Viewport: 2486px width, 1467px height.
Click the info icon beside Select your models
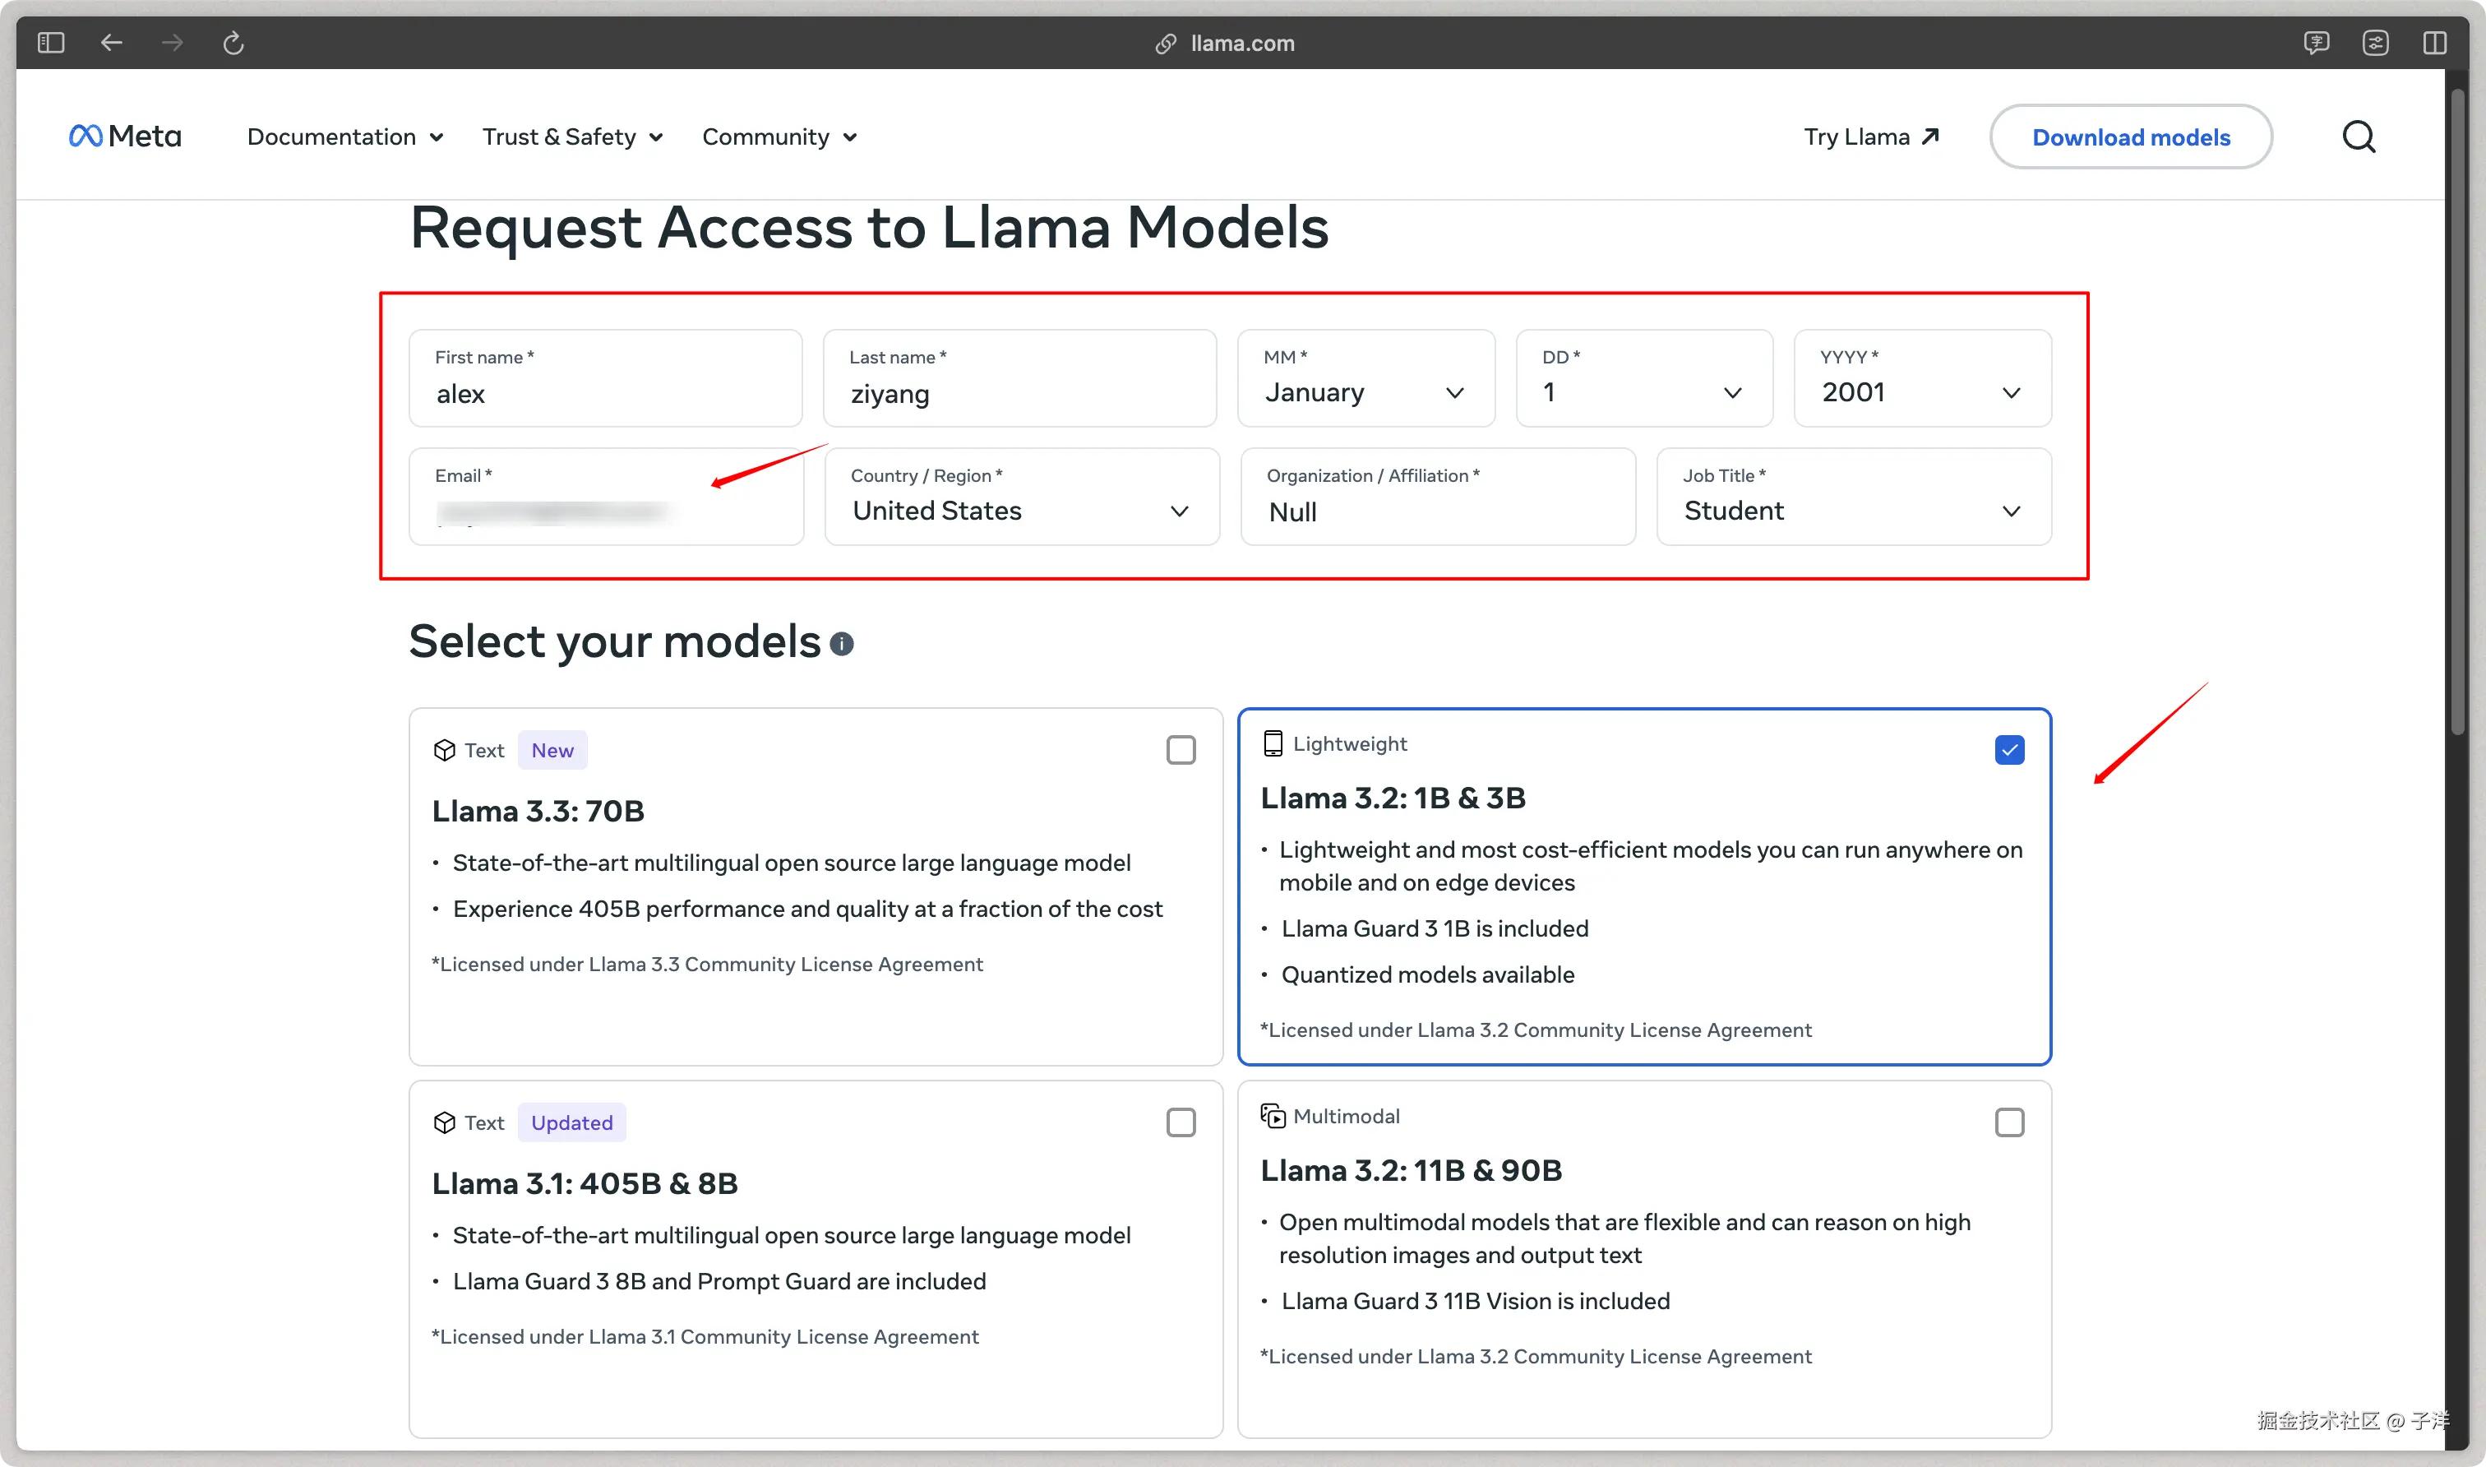842,645
